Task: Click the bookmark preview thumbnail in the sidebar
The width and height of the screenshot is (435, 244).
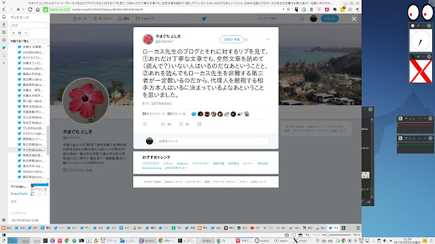Action: 39,190
